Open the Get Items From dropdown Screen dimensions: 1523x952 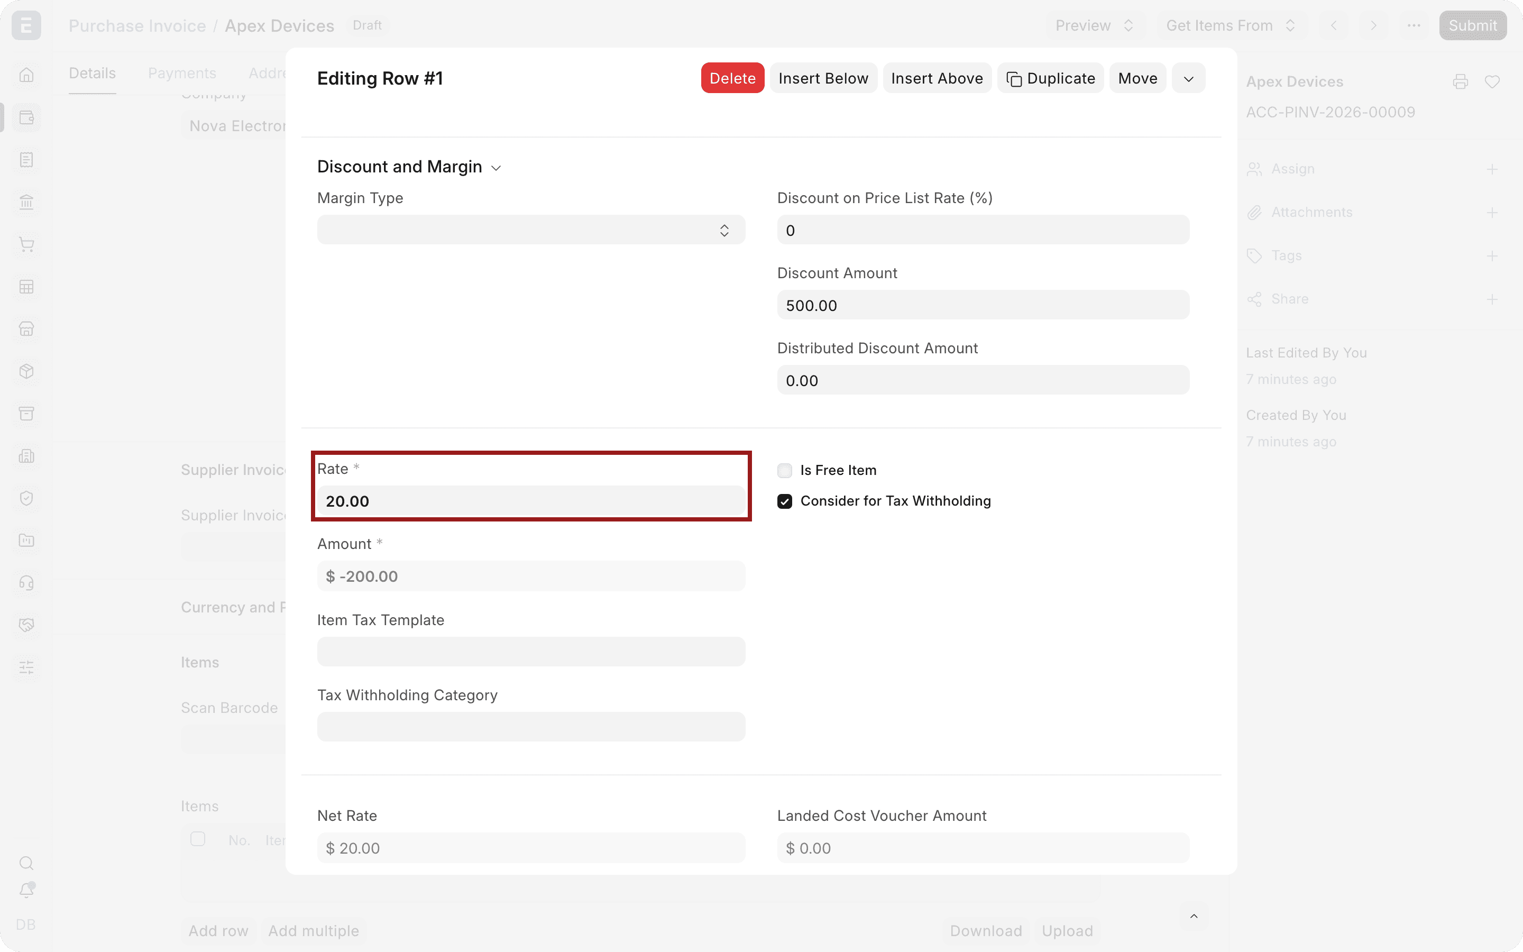[x=1231, y=26]
